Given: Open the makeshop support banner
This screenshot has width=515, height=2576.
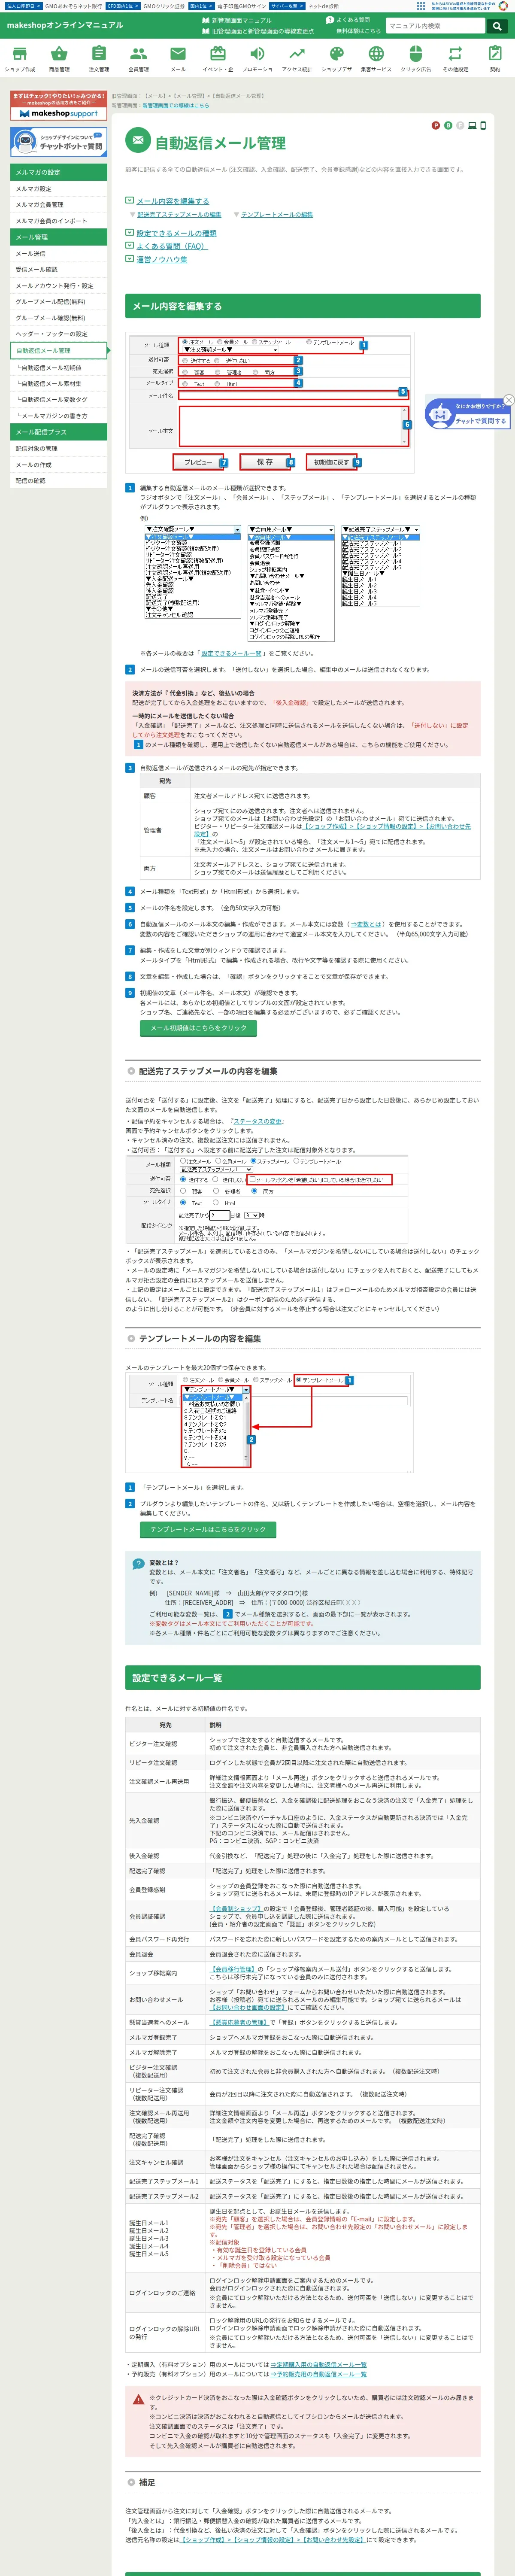Looking at the screenshot, I should click(x=58, y=106).
